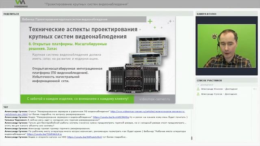Click the status icon right of Александр Юнисов row
Image resolution: width=260 pixels, height=146 pixels.
click(255, 89)
